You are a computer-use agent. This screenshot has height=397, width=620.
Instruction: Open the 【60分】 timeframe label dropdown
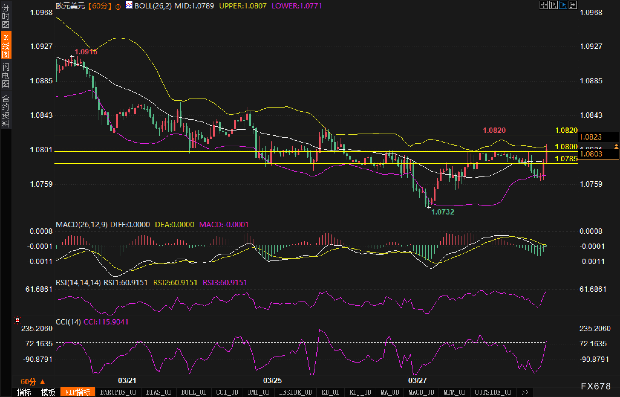pos(100,6)
